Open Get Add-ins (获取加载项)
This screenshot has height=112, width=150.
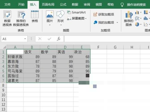(103, 15)
